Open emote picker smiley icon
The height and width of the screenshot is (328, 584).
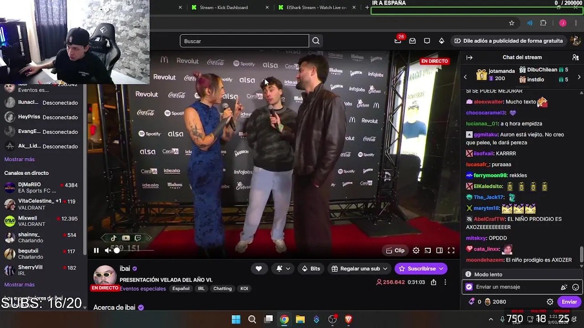[575, 287]
